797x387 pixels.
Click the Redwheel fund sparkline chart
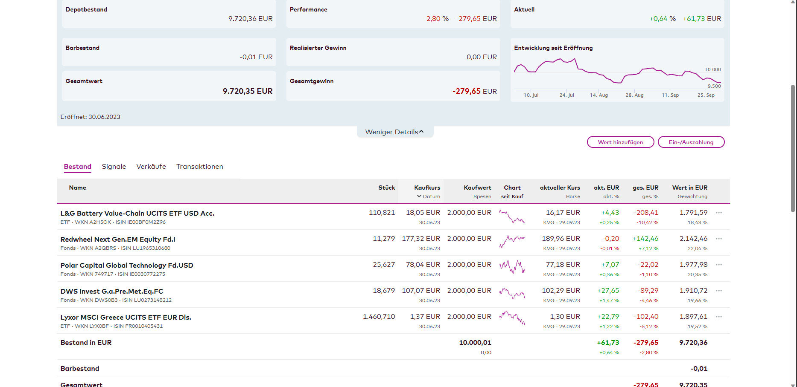tap(512, 241)
